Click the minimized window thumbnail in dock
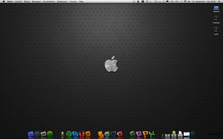Image resolution: width=223 pixels, height=139 pixels. tap(186, 134)
